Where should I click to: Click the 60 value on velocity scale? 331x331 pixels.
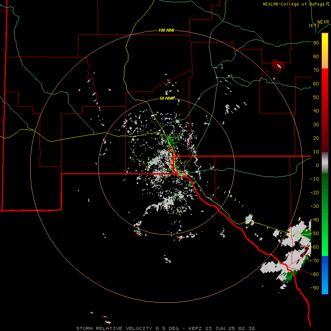316,84
